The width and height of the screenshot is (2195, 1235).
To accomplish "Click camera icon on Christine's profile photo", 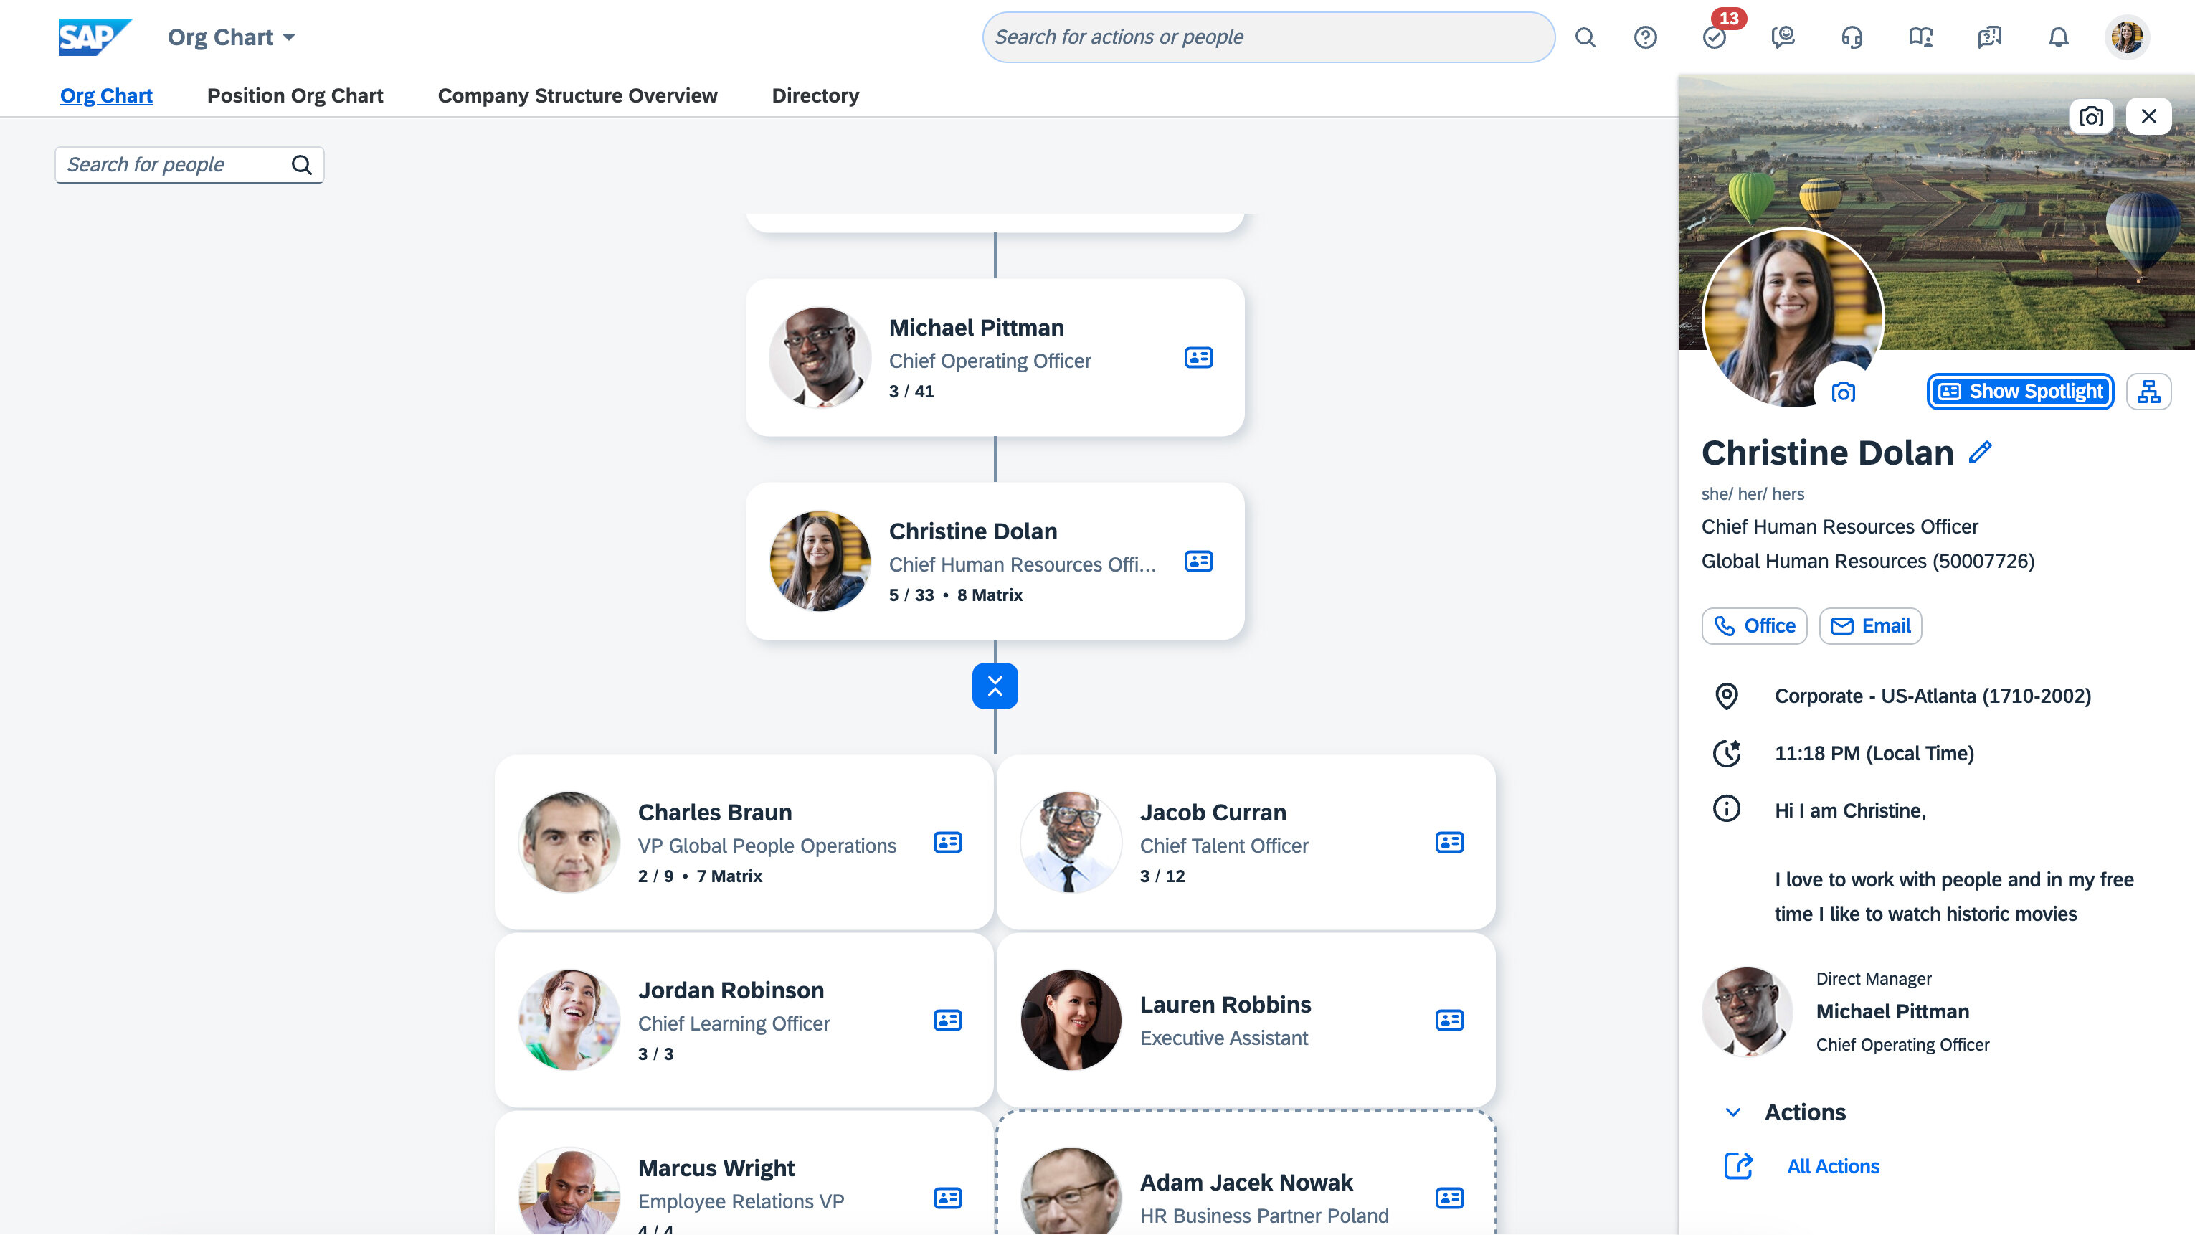I will coord(1843,392).
